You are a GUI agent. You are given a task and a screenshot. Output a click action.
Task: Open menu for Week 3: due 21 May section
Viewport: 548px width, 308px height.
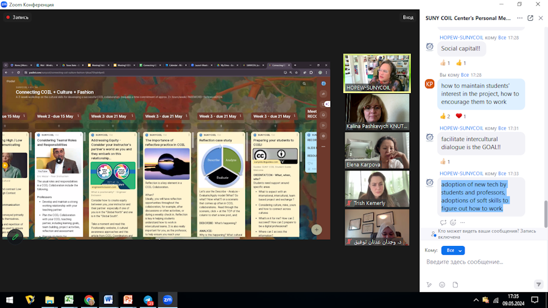click(x=132, y=116)
